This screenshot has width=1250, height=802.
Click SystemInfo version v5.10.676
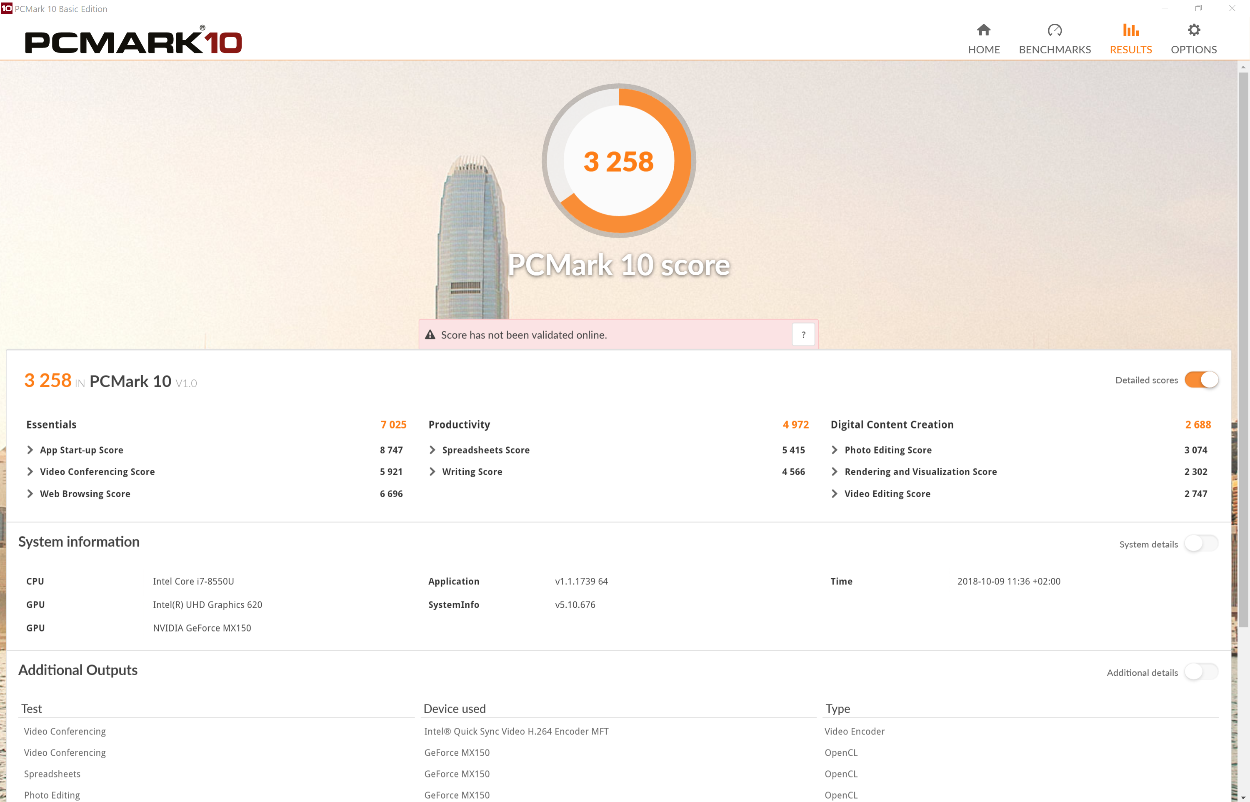pos(575,604)
